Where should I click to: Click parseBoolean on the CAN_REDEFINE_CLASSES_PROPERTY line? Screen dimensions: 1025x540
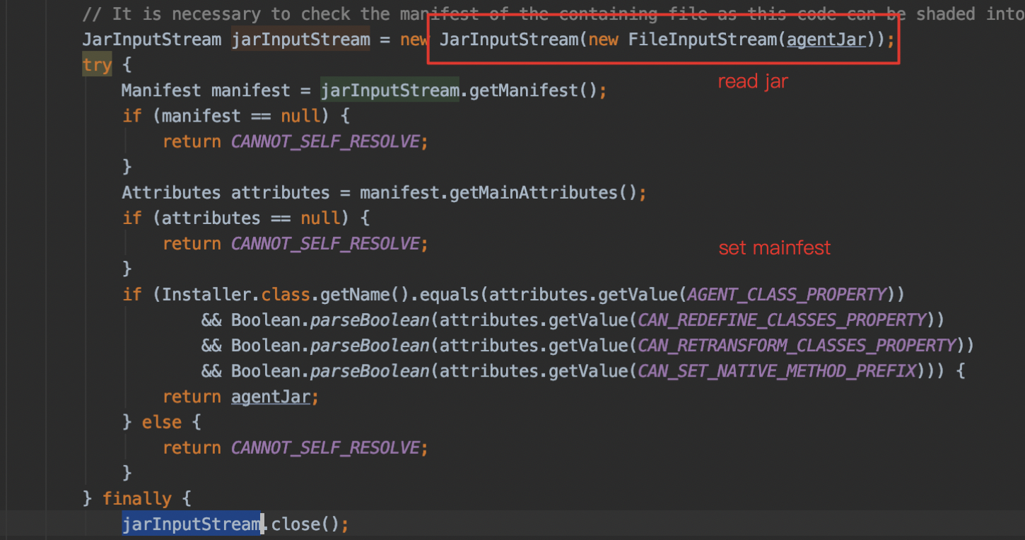pos(370,319)
